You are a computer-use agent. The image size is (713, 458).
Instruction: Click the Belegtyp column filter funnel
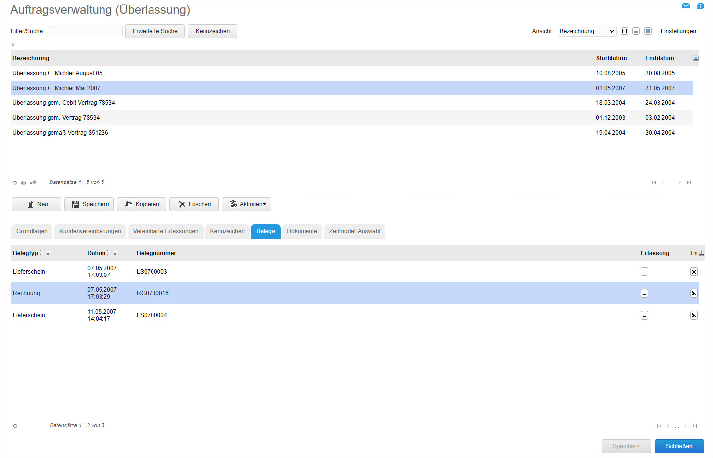coord(48,253)
